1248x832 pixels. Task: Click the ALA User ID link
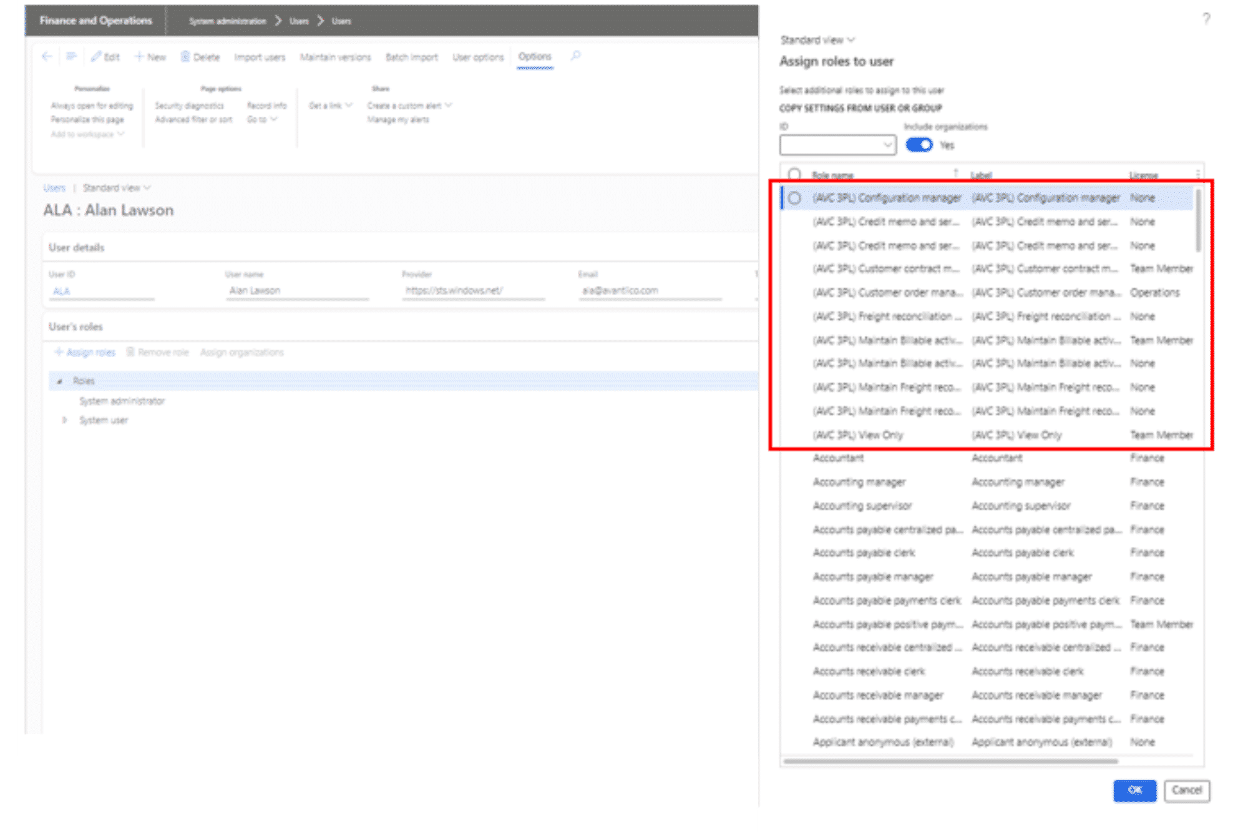pyautogui.click(x=61, y=291)
